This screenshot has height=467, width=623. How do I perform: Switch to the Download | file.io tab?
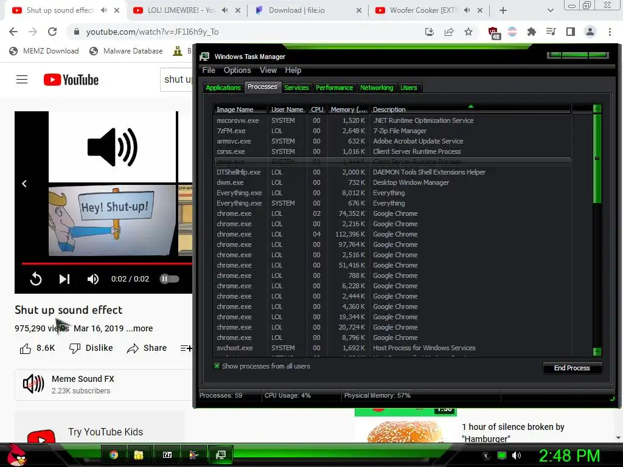[x=308, y=10]
